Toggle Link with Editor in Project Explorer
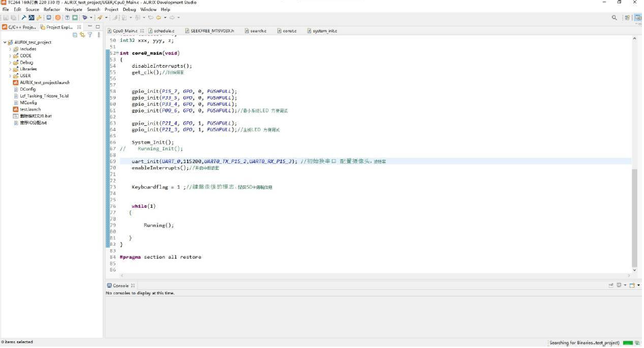644x348 pixels. tap(83, 35)
